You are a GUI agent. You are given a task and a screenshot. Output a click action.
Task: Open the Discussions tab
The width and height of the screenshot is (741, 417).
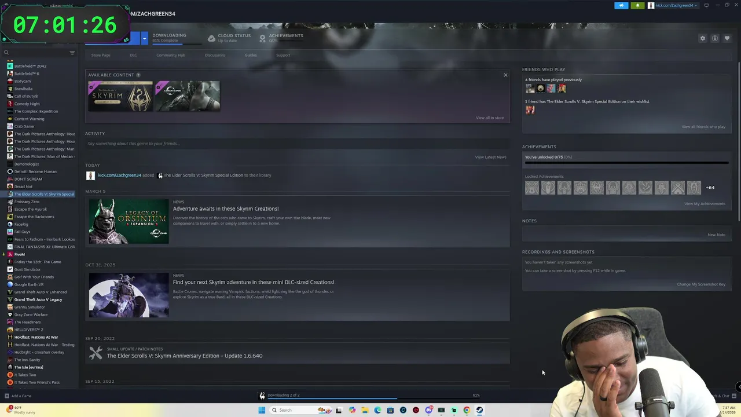(x=215, y=55)
